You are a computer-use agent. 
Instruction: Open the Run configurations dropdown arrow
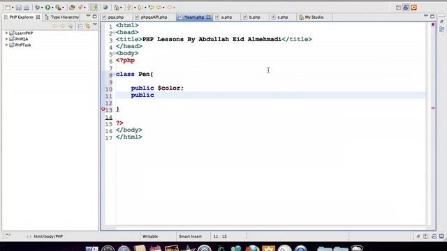52,8
